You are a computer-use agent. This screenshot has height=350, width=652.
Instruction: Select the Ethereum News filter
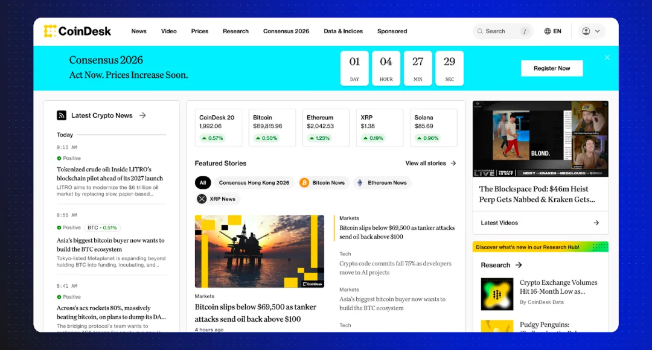click(x=382, y=182)
